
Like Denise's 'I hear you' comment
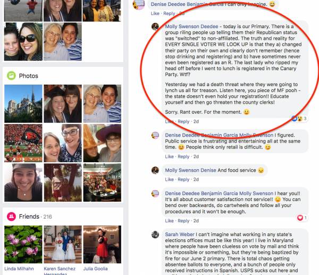[169, 221]
